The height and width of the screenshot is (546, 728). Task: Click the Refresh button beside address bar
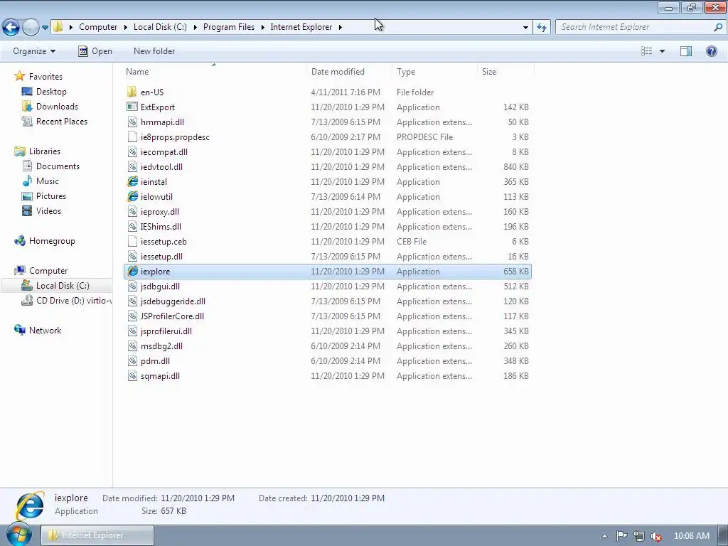coord(541,27)
